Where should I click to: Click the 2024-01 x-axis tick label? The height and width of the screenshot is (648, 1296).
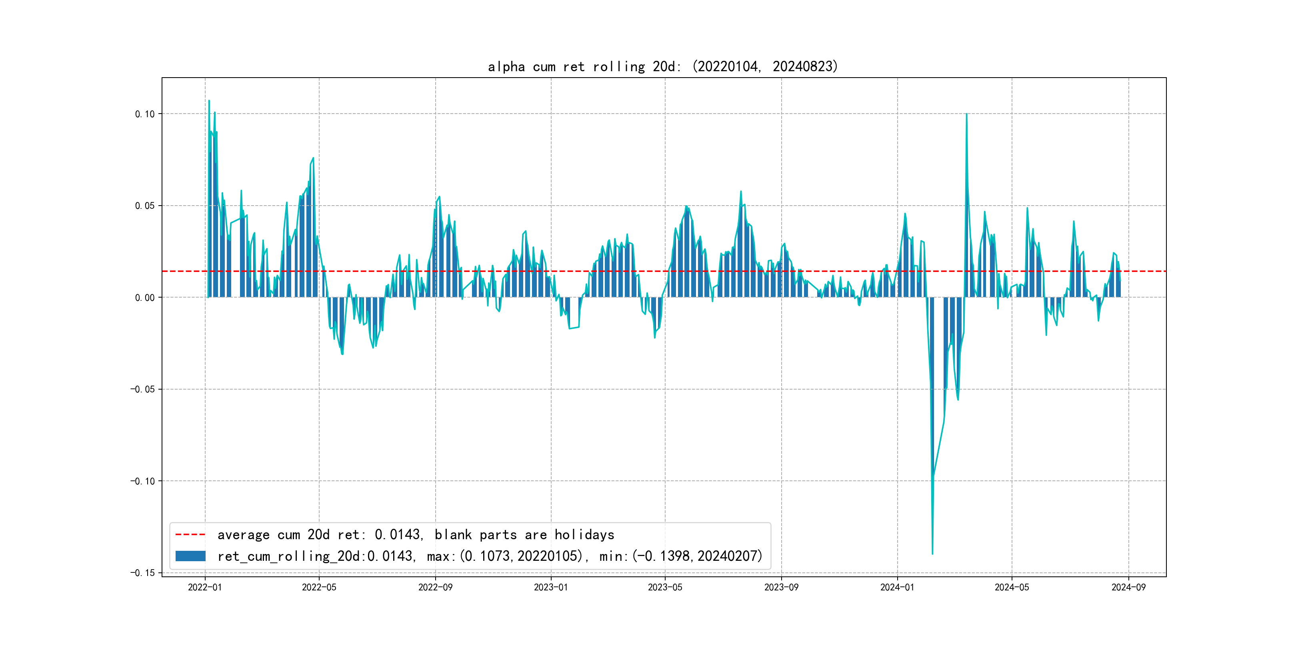pyautogui.click(x=897, y=587)
